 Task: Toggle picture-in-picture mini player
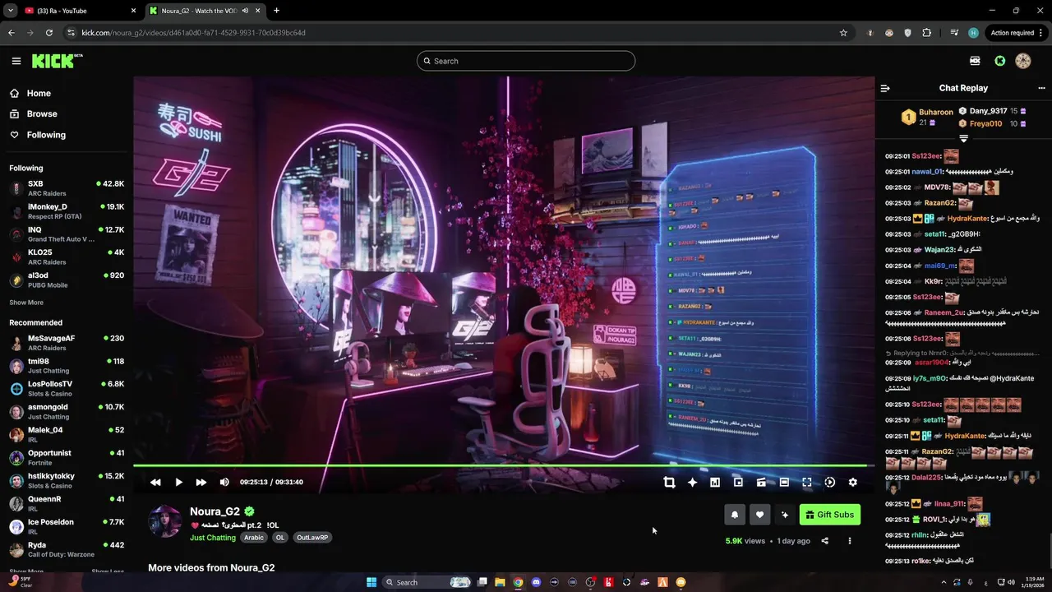738,483
